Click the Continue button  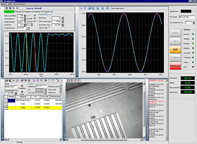(x=175, y=57)
